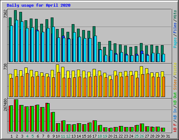Click the cyan Pages bar for day 2
179x140 pixels.
coord(17,41)
